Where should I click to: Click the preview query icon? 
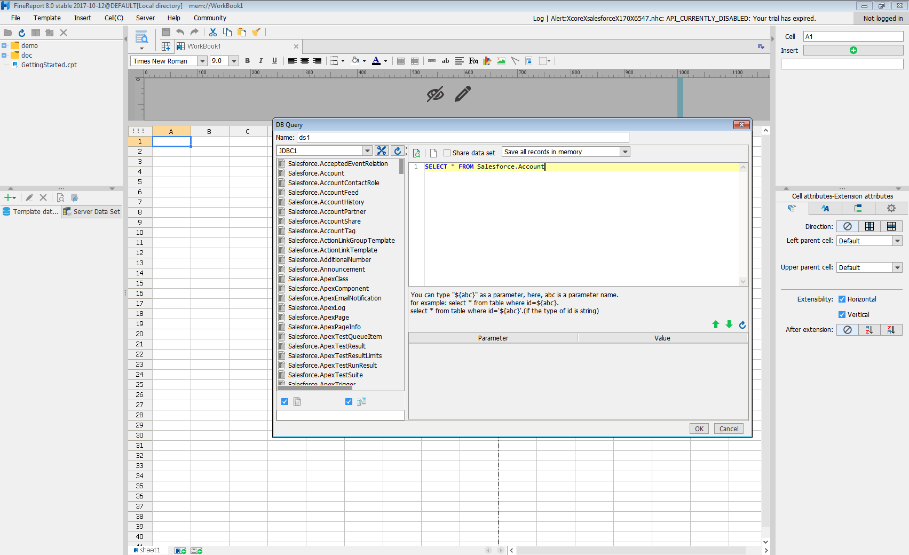(x=417, y=153)
